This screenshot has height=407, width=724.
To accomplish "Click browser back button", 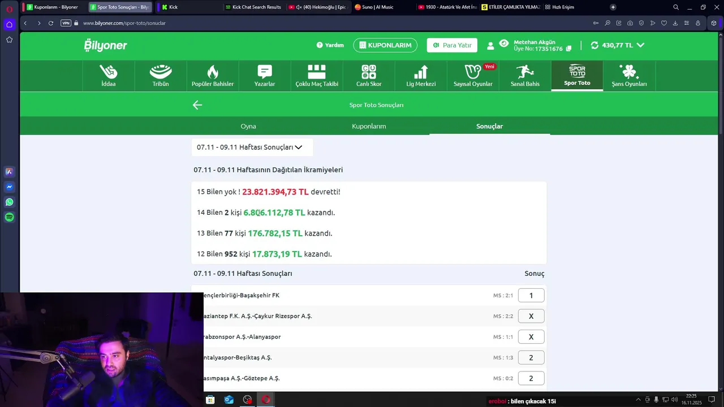I will 25,23.
